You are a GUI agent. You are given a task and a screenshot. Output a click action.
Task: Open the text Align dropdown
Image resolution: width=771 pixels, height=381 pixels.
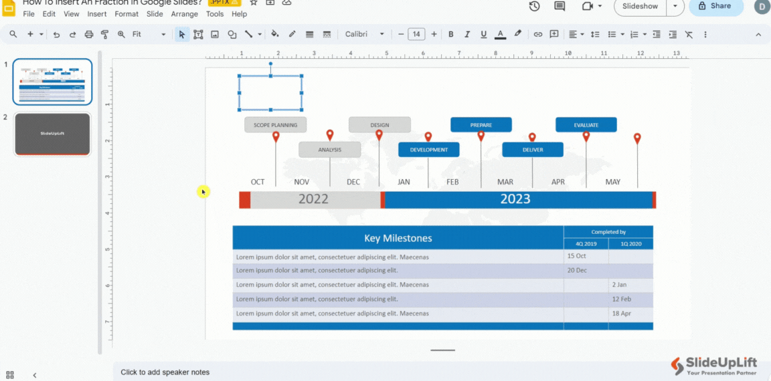tap(576, 34)
